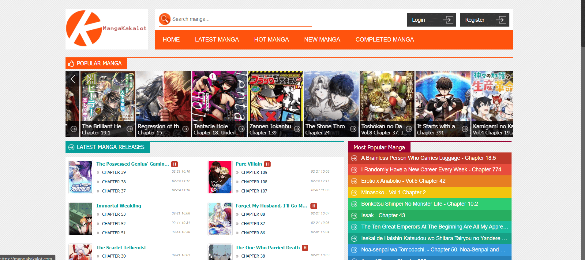Click the Login button
This screenshot has width=585, height=260.
tap(431, 20)
